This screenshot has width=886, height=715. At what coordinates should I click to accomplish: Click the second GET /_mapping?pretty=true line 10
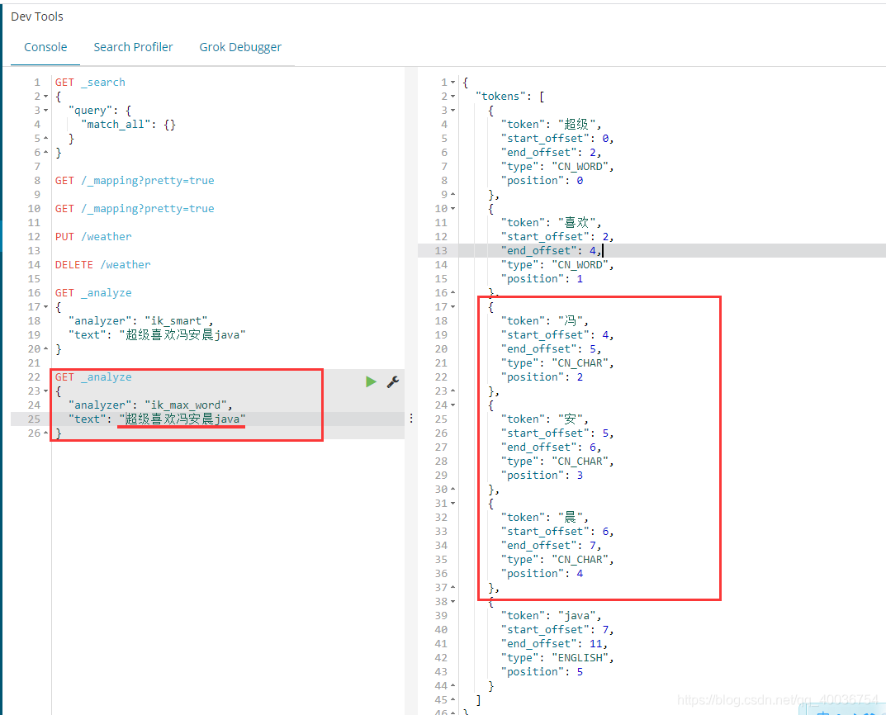tap(135, 209)
